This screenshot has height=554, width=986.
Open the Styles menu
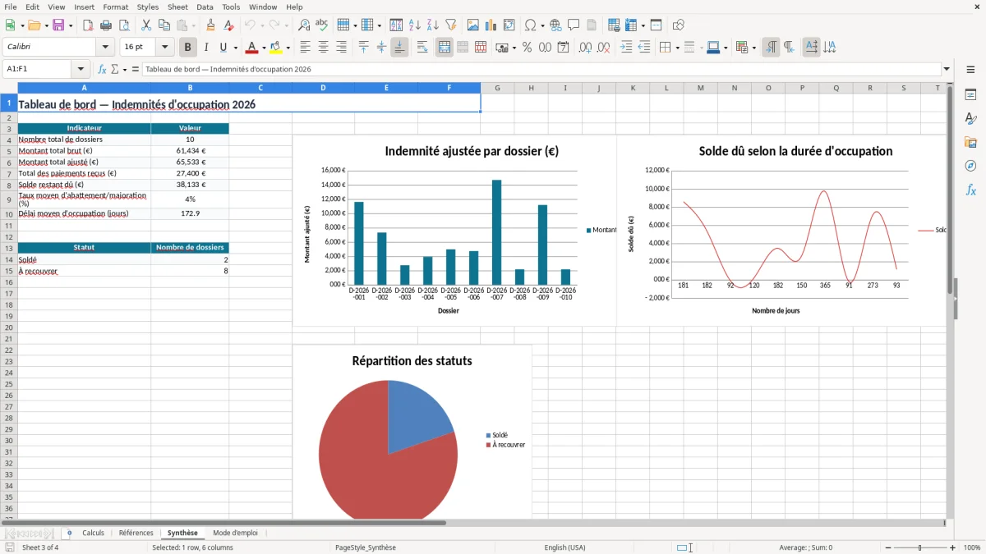(x=148, y=7)
